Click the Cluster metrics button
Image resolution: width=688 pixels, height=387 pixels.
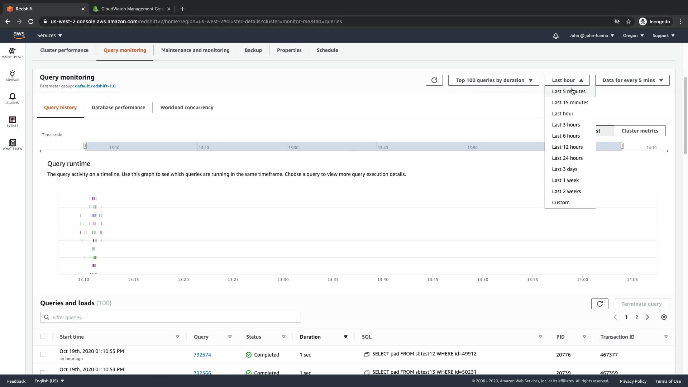tap(639, 131)
